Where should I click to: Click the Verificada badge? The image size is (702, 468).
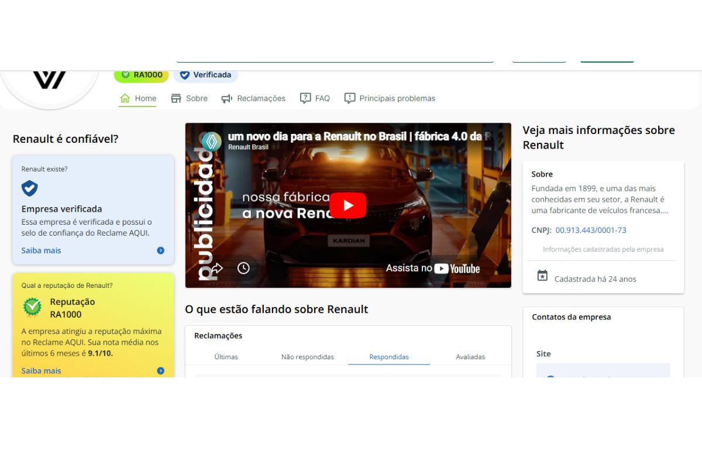(x=205, y=75)
